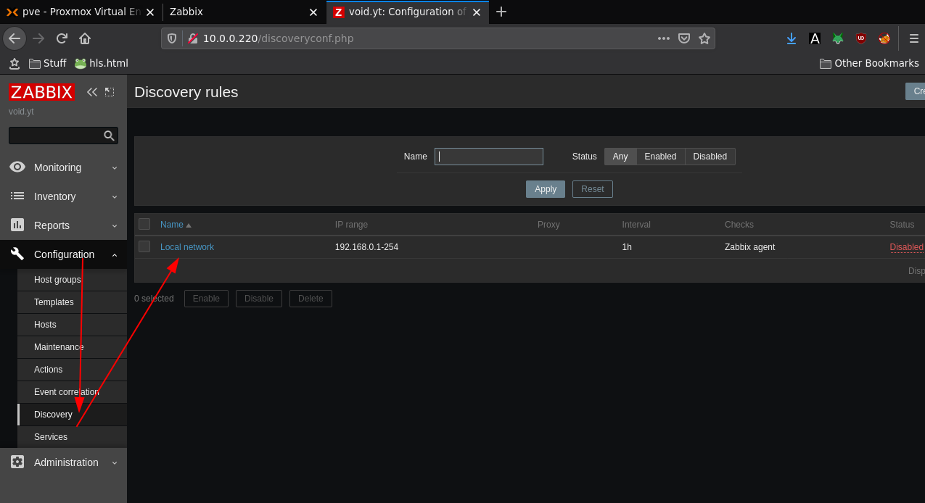925x503 pixels.
Task: Reload the current page
Action: (x=62, y=38)
